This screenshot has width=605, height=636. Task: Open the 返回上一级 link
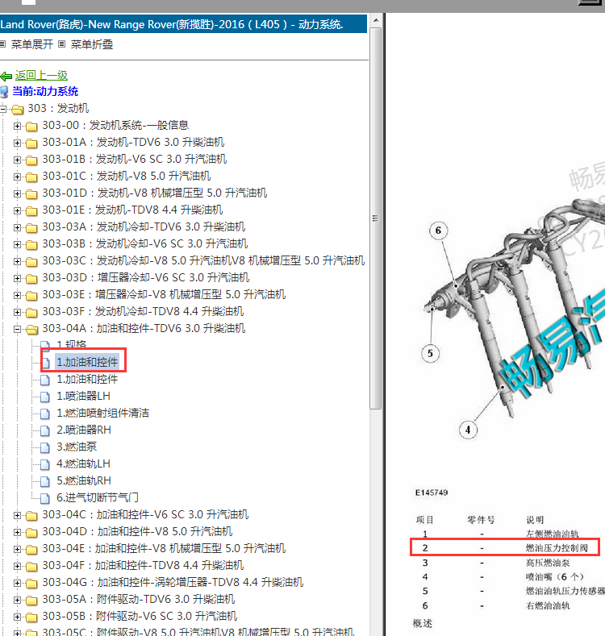(x=41, y=76)
